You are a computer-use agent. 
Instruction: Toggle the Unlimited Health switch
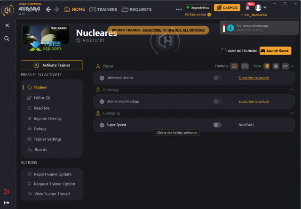pos(217,78)
